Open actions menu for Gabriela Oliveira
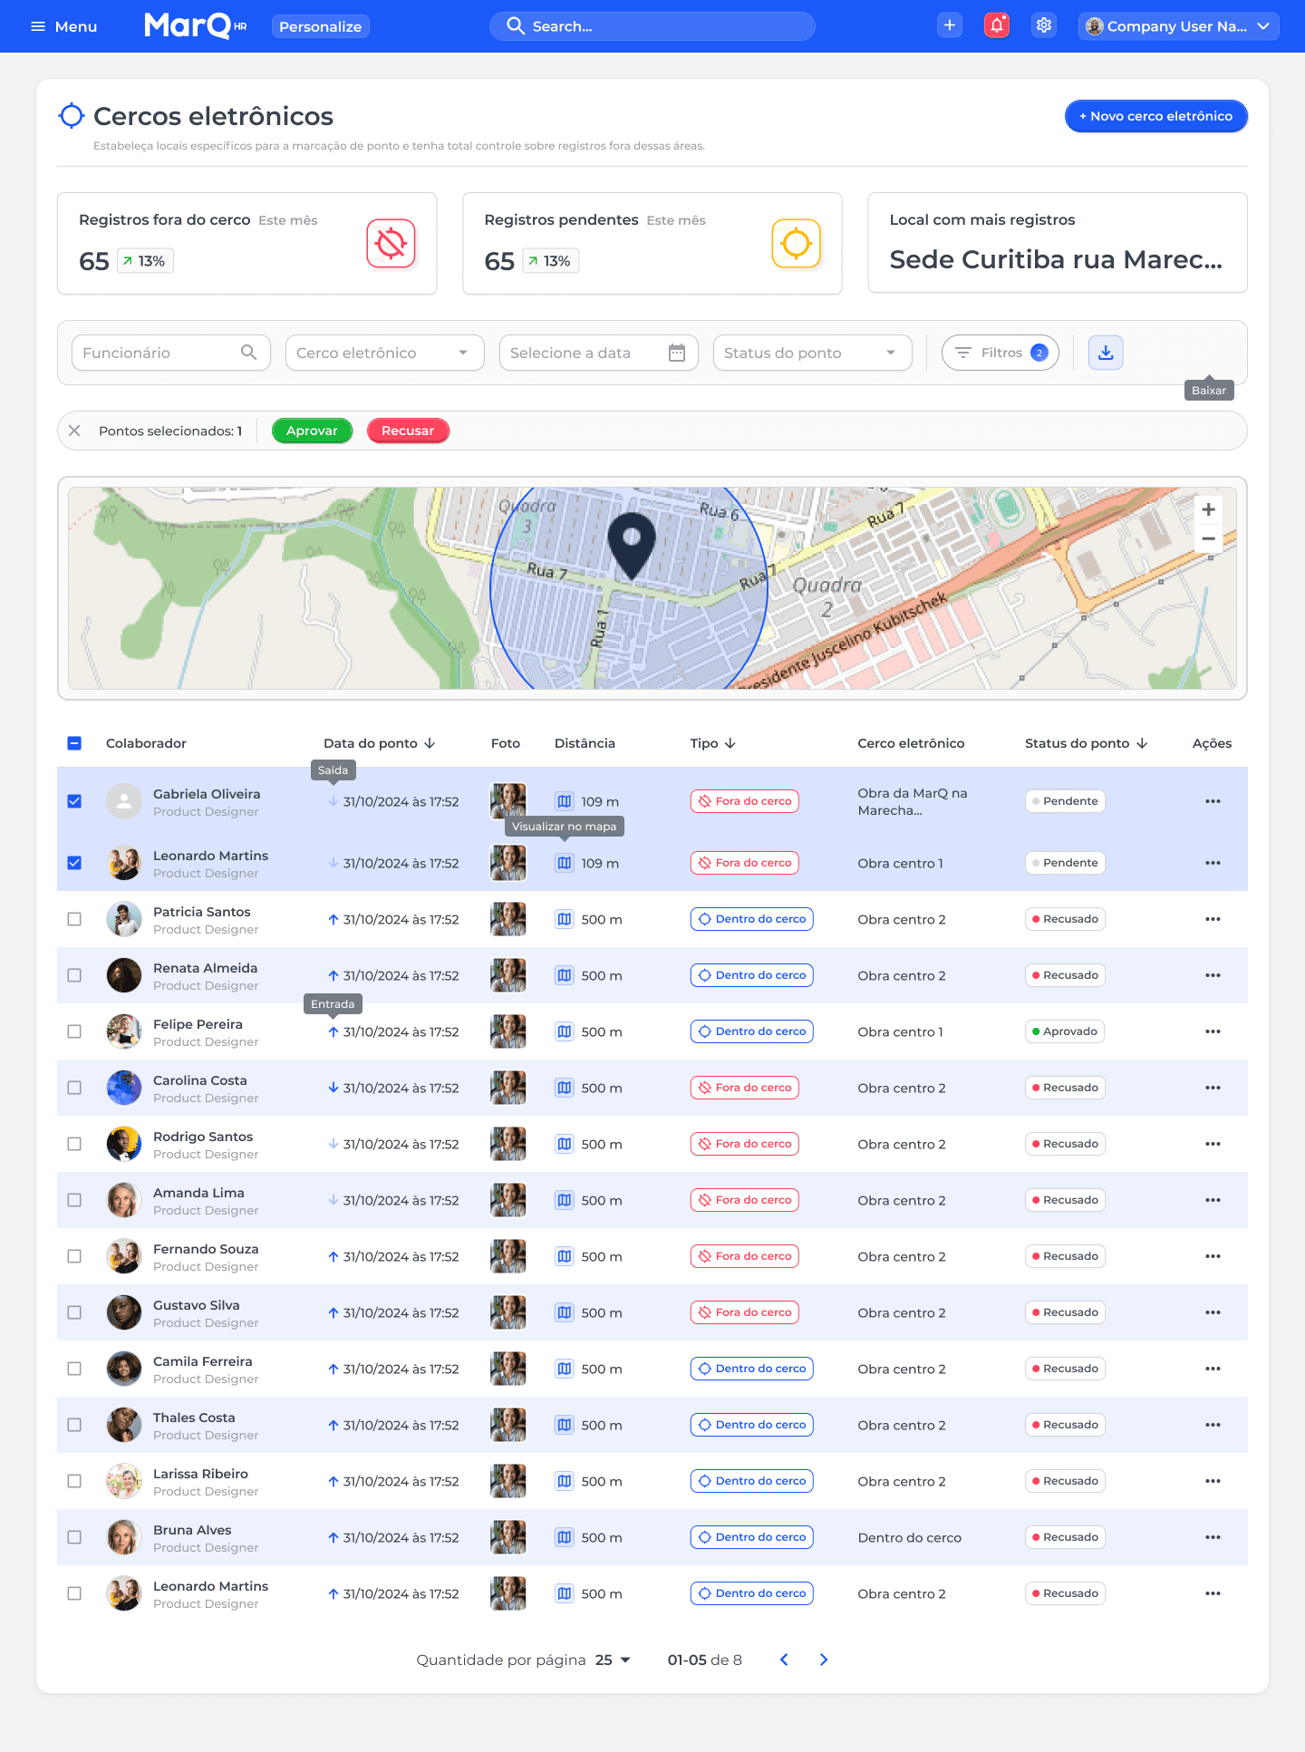Screen dimensions: 1305x1752 [1213, 801]
